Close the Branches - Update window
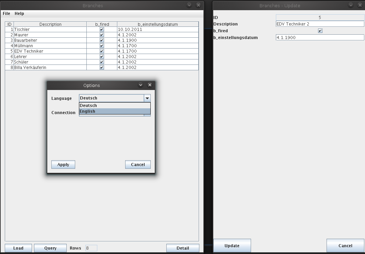This screenshot has height=254, width=365. [x=360, y=5]
